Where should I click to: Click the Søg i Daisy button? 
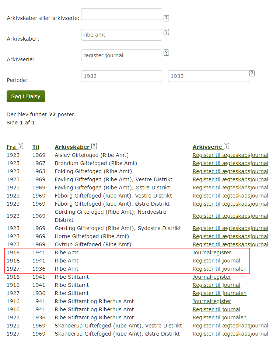point(26,96)
